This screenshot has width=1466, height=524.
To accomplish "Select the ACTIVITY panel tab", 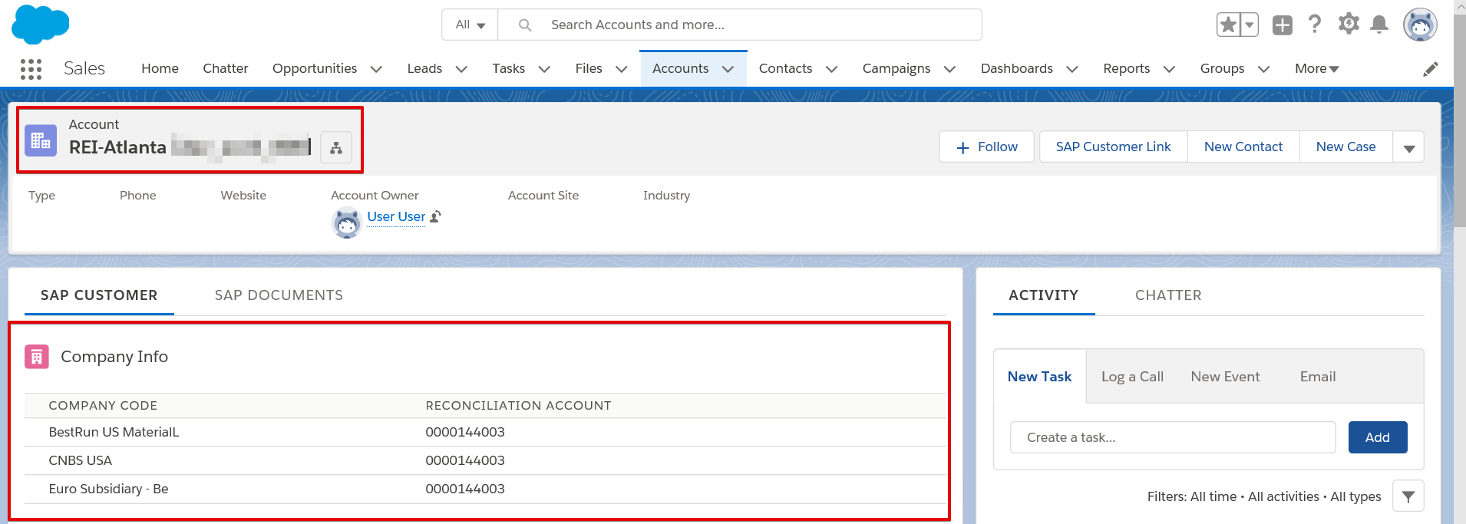I will coord(1043,295).
